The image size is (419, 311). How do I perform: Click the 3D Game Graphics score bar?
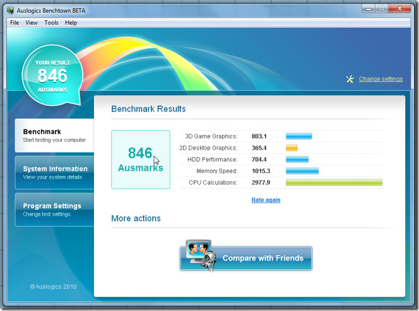click(x=298, y=136)
